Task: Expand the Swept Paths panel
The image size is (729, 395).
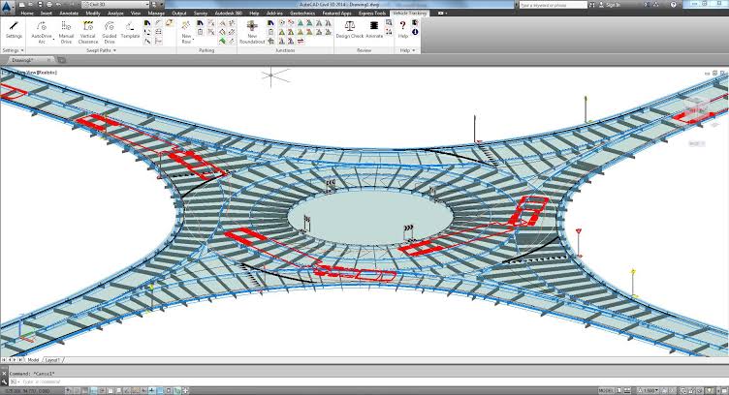Action: click(101, 50)
